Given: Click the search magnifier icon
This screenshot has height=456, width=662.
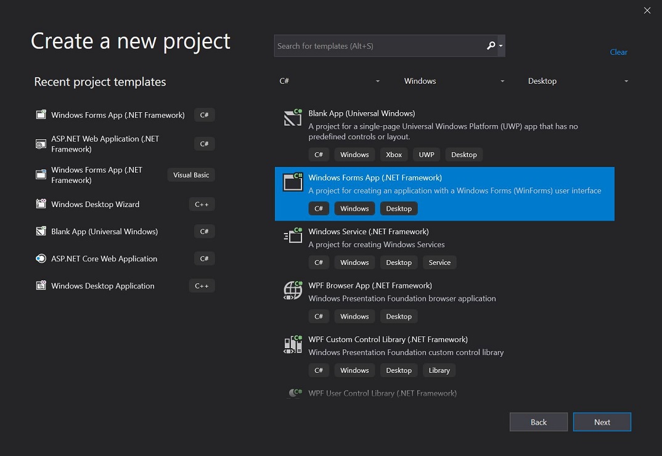Looking at the screenshot, I should click(x=491, y=46).
